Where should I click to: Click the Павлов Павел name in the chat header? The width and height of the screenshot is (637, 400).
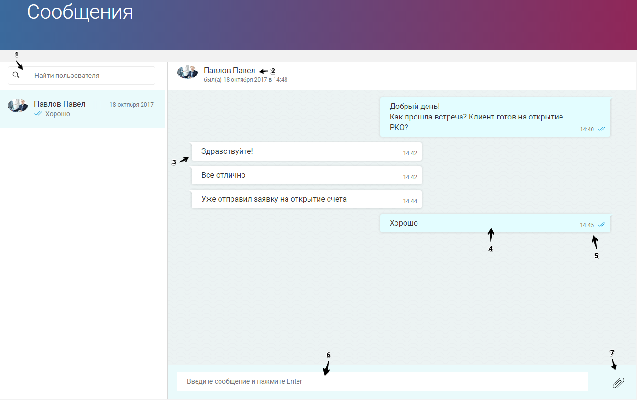[x=230, y=71]
